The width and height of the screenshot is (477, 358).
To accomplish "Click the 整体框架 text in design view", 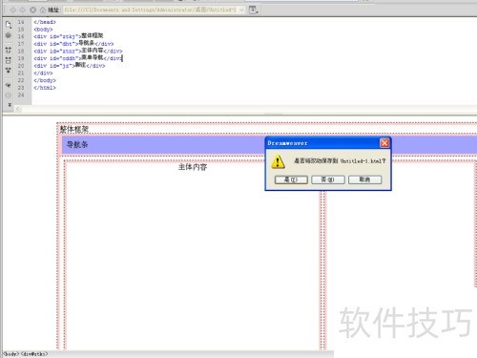I will (x=74, y=130).
